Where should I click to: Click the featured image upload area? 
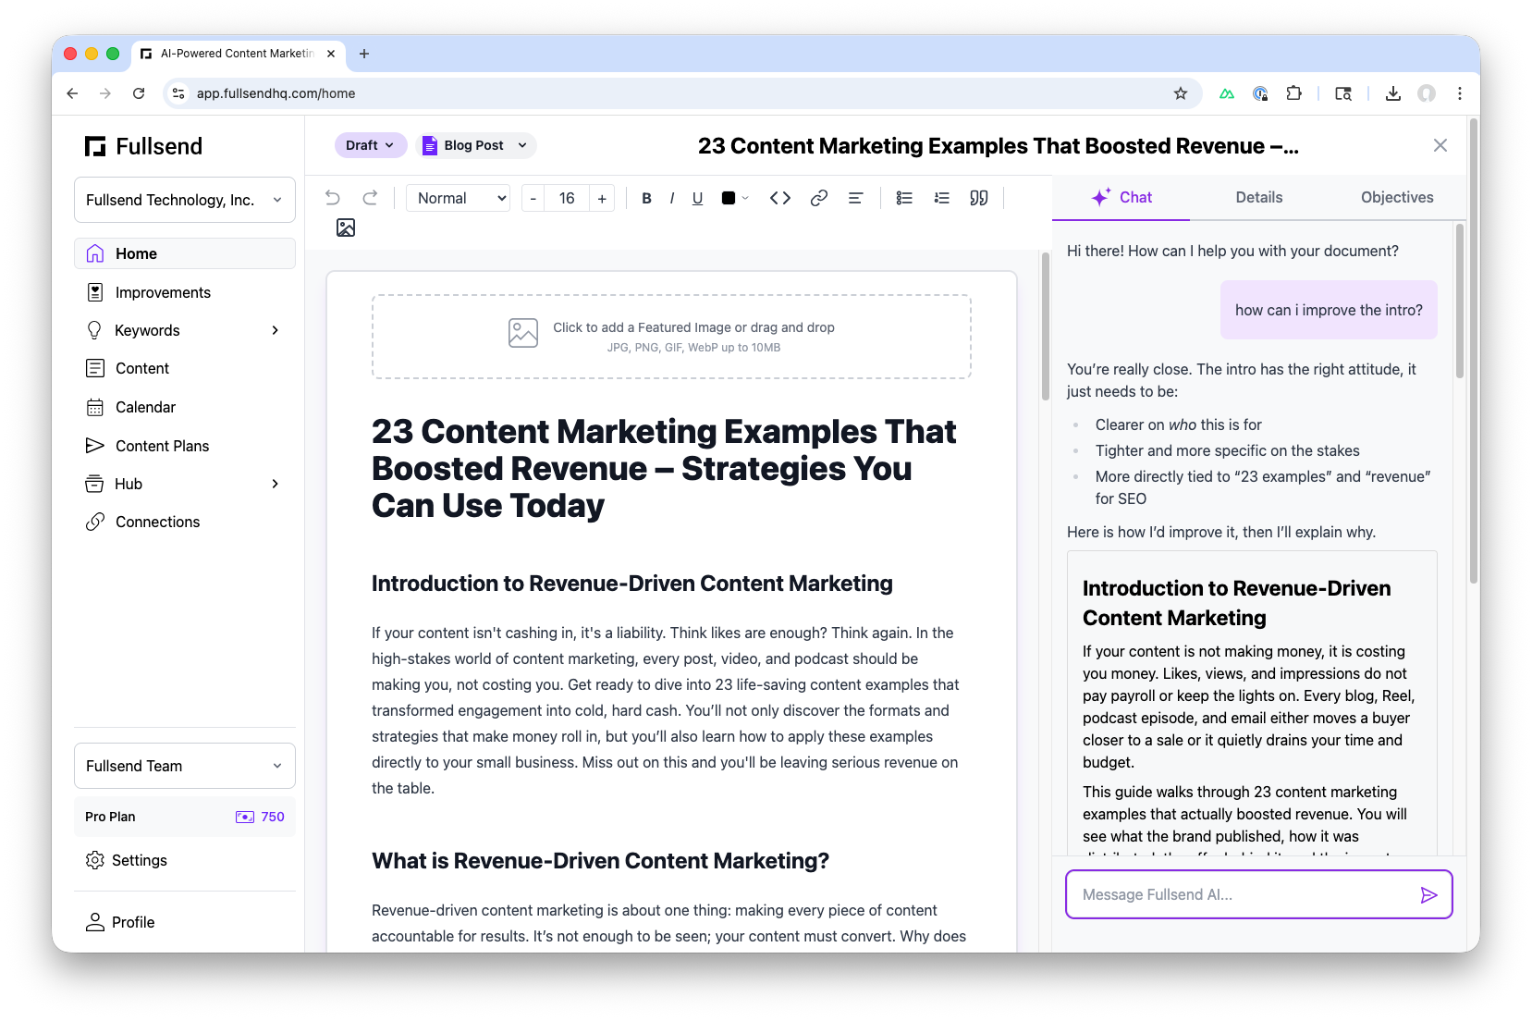click(x=670, y=336)
